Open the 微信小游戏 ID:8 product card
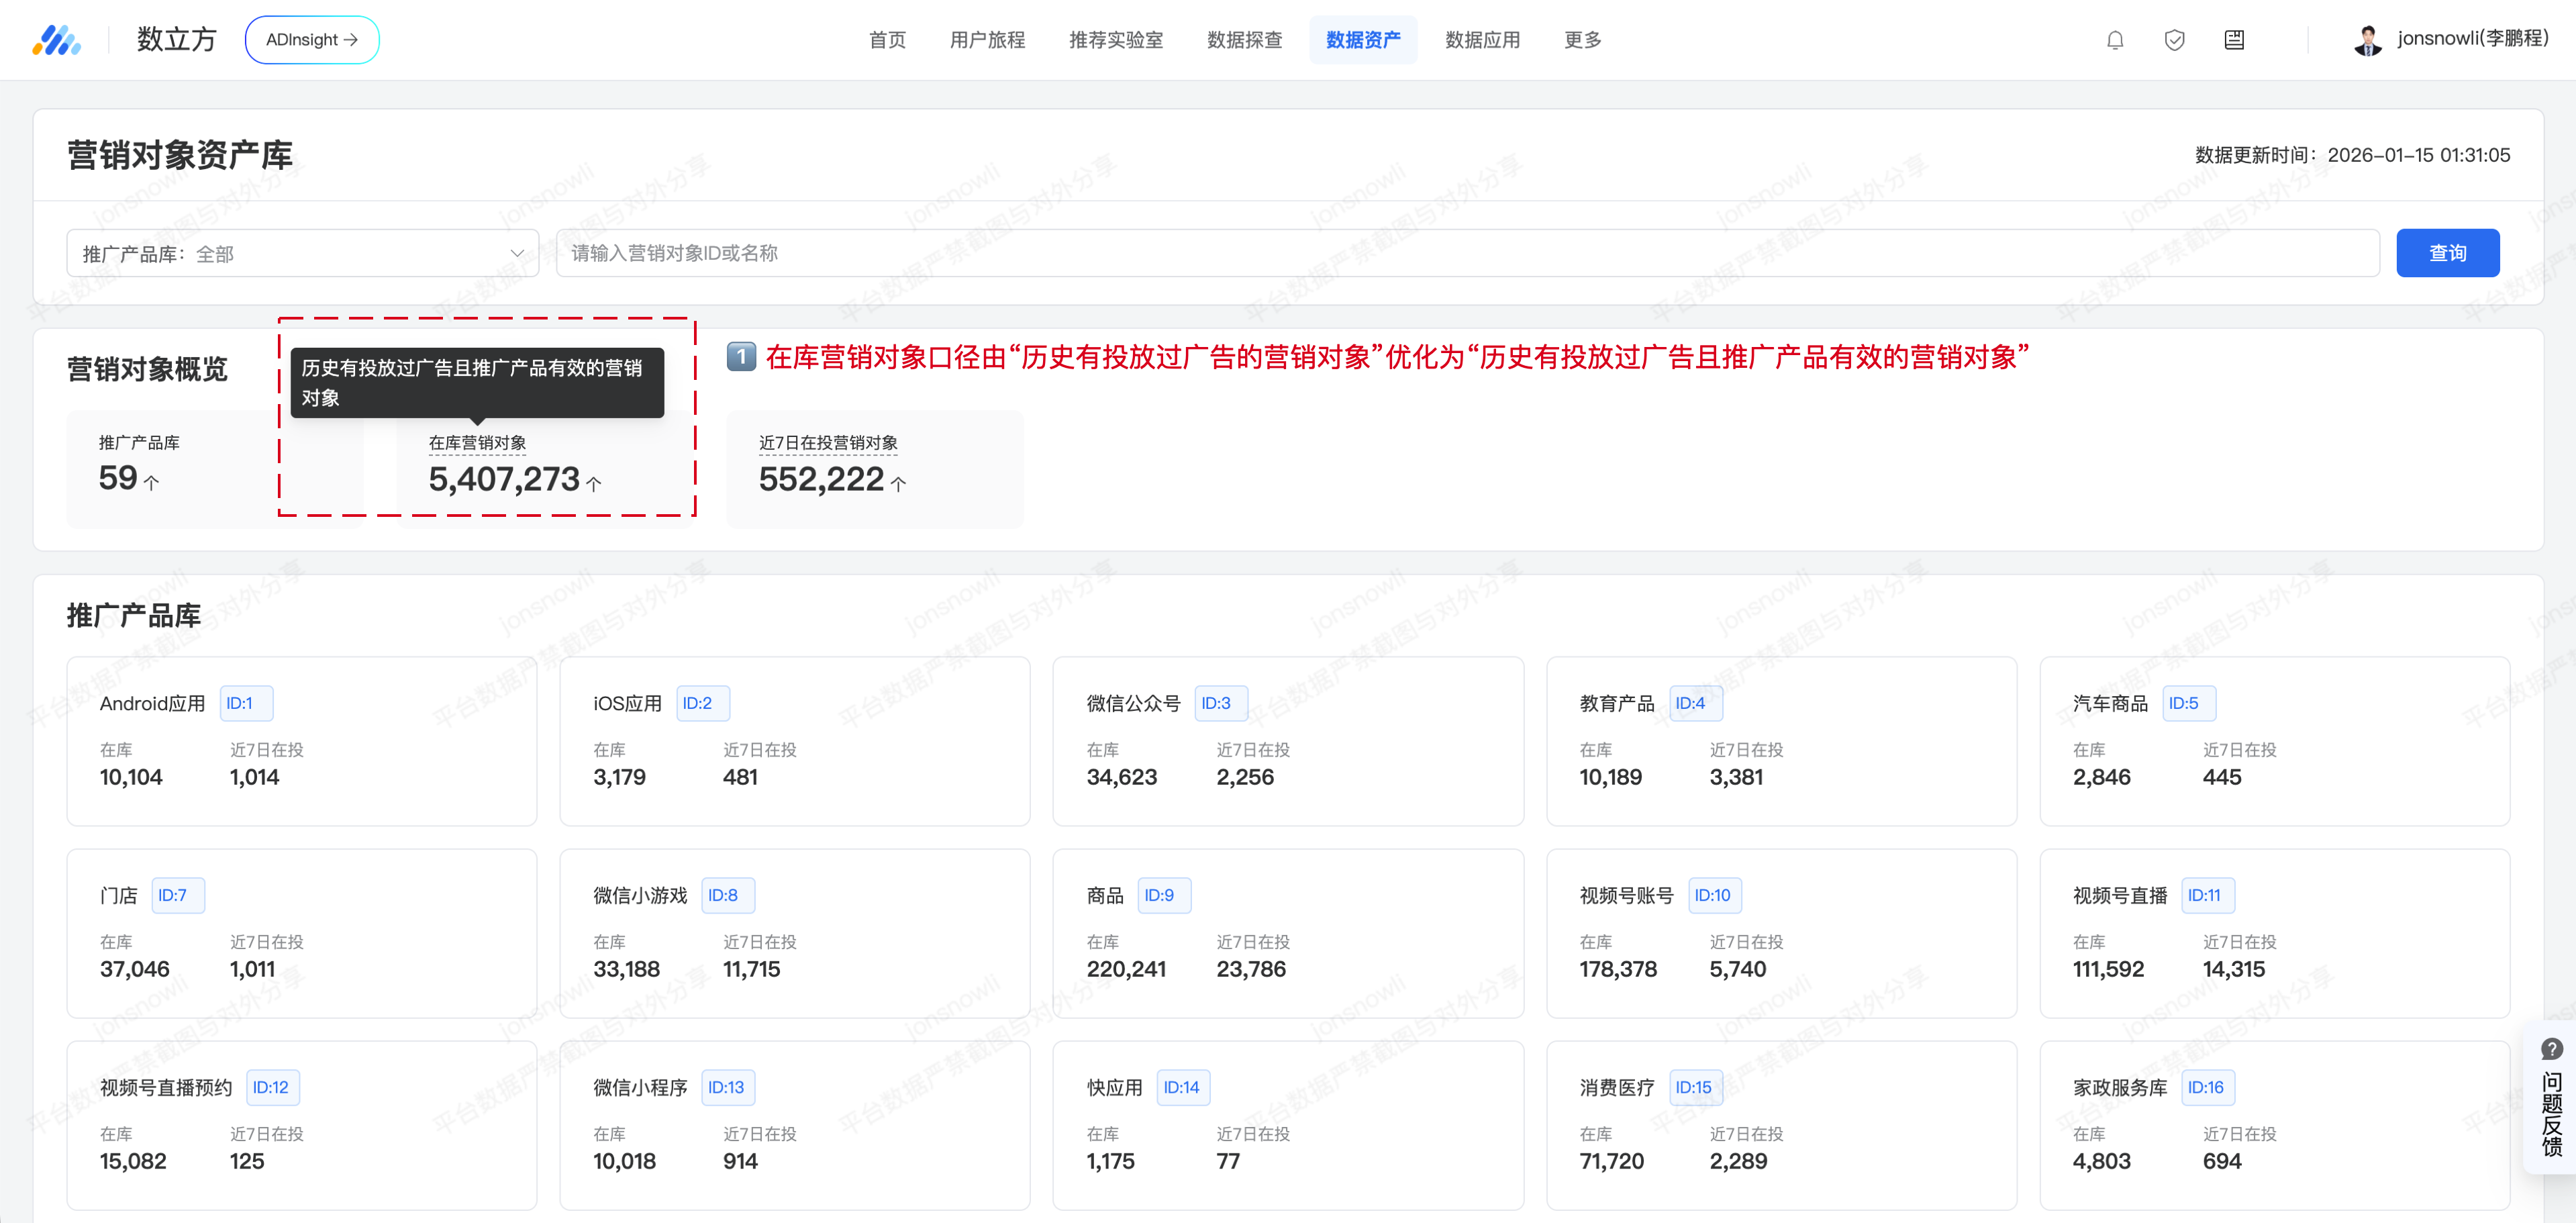Viewport: 2576px width, 1223px height. 794,933
